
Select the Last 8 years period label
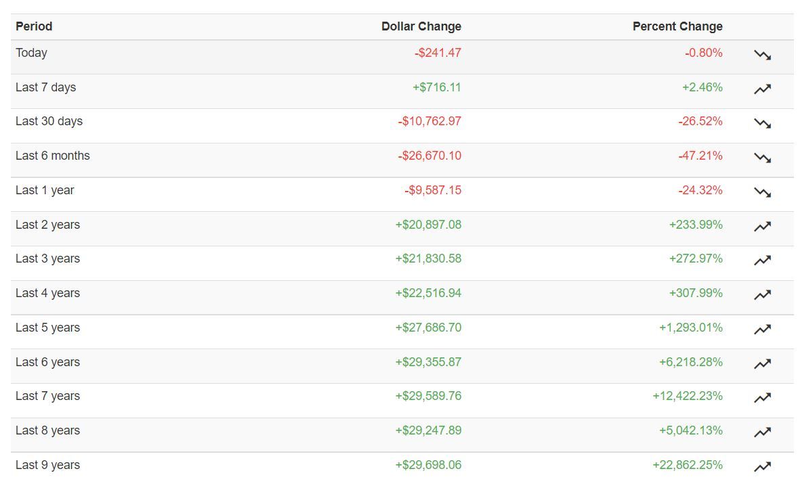[x=47, y=430]
